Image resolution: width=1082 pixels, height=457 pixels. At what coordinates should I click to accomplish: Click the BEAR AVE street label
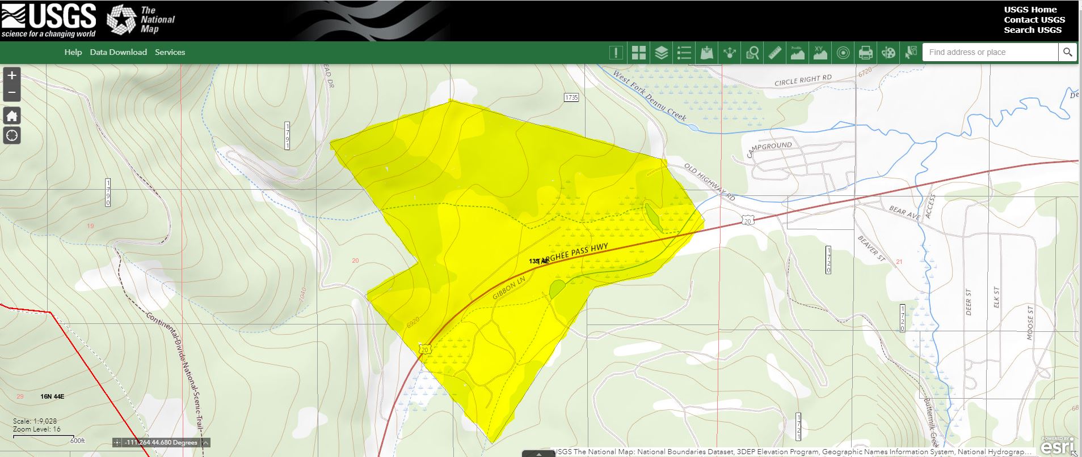click(x=904, y=212)
